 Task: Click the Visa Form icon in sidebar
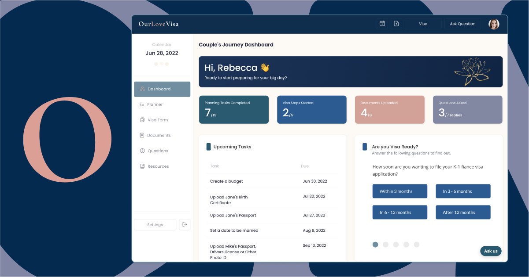click(142, 120)
